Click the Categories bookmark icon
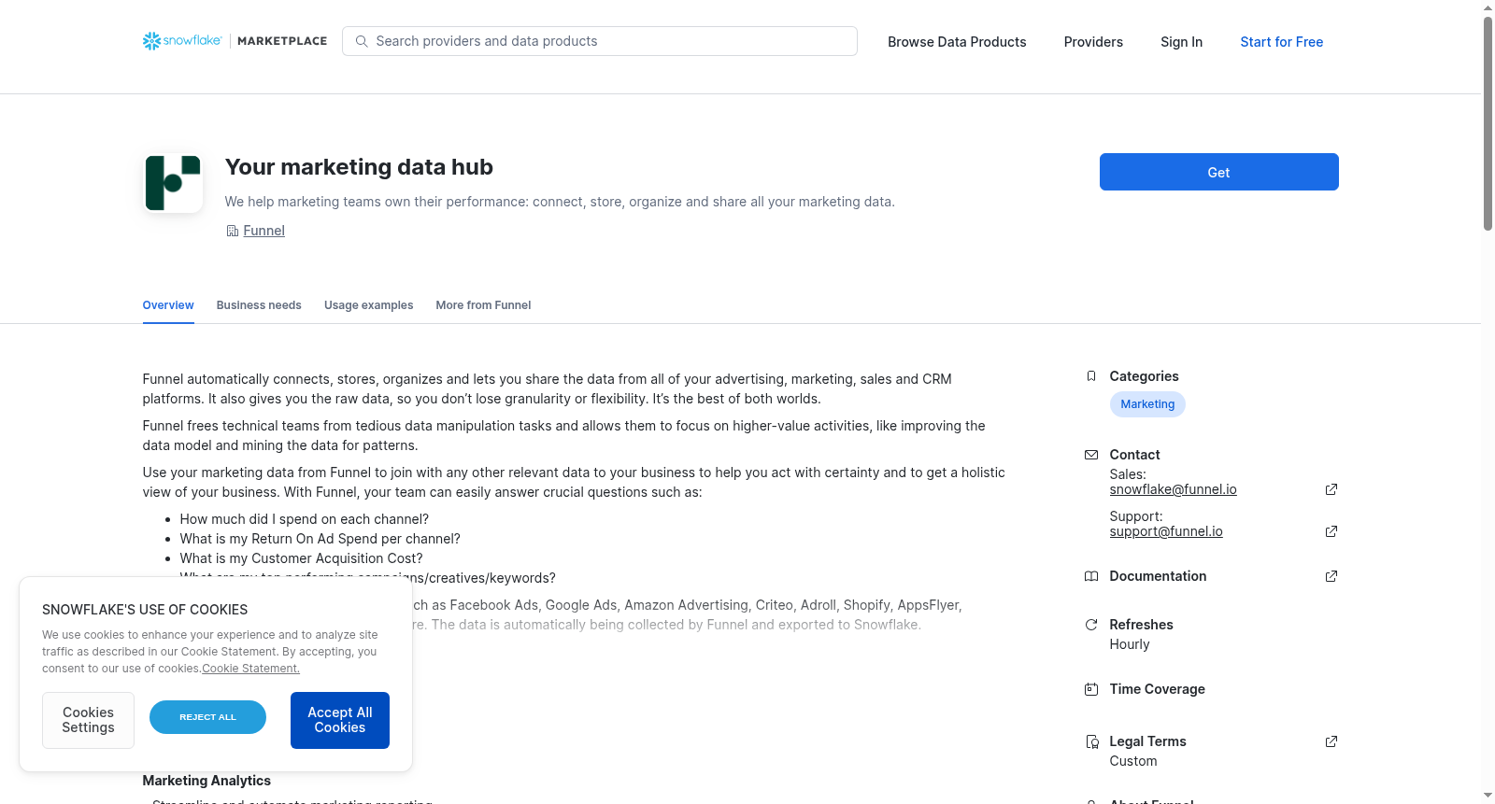This screenshot has width=1495, height=804. (1091, 376)
